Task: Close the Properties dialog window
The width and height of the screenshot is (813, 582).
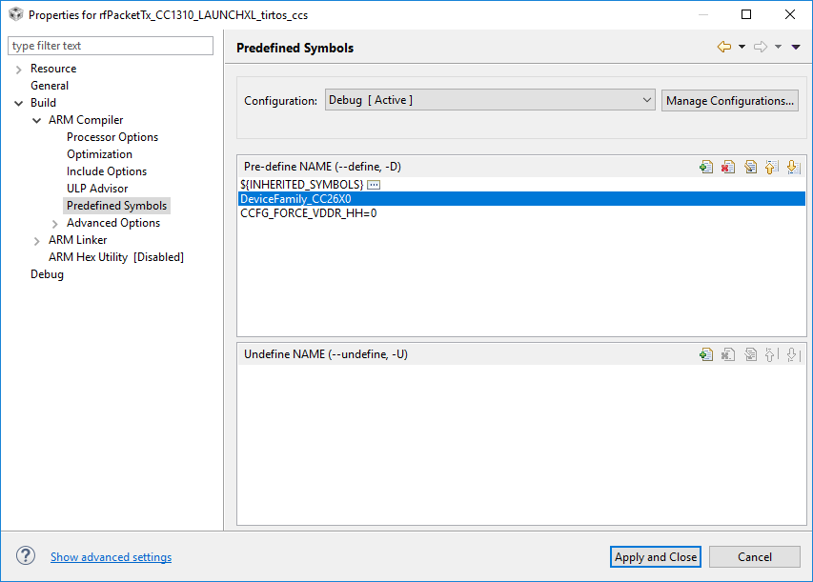Action: pyautogui.click(x=790, y=14)
